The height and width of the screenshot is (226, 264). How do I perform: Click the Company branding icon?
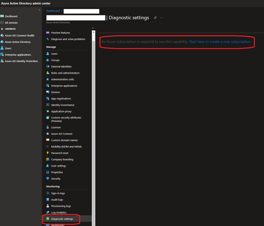[x=48, y=159]
